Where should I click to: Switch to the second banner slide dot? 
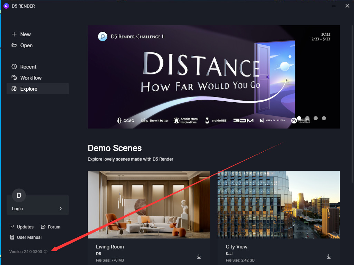pos(307,118)
